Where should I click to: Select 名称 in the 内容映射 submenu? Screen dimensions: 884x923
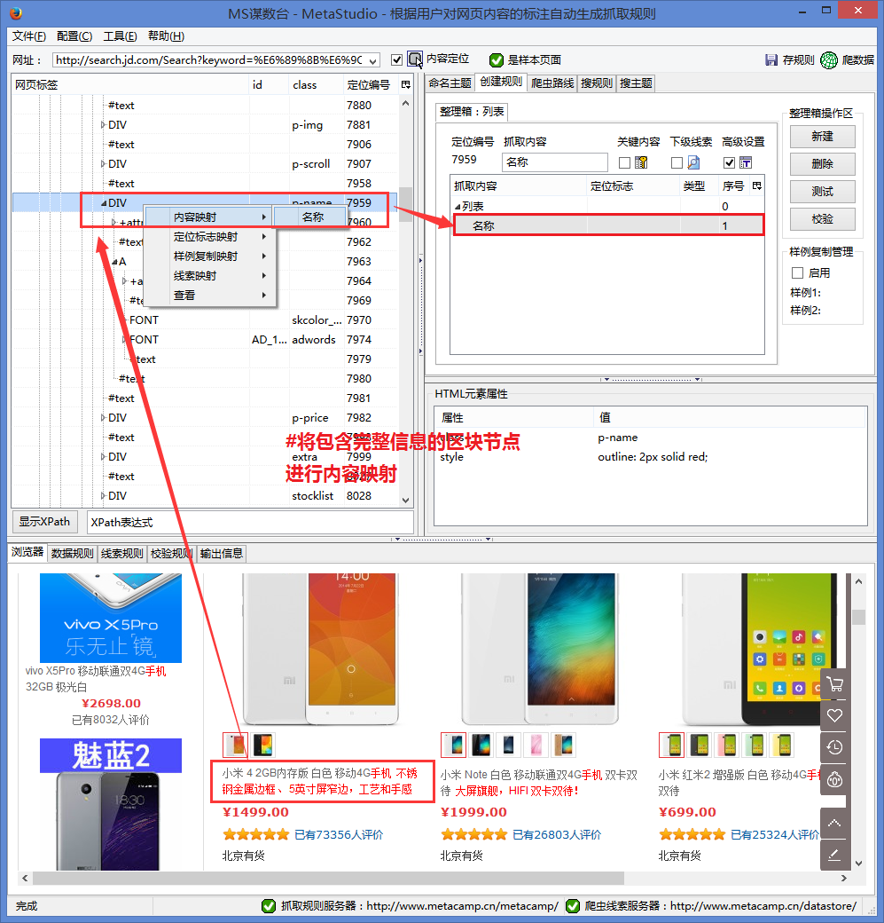coord(310,217)
